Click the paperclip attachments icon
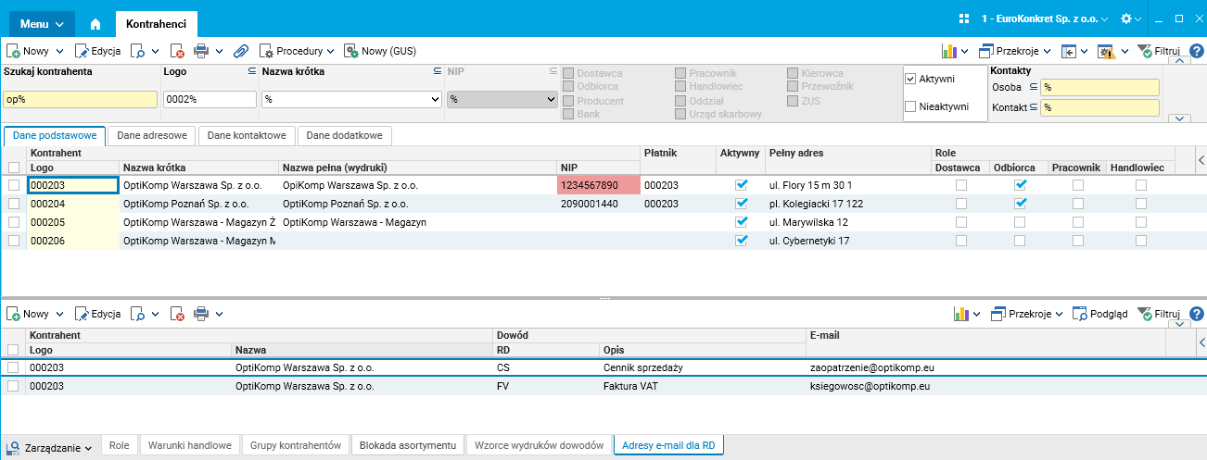Image resolution: width=1207 pixels, height=460 pixels. click(240, 51)
